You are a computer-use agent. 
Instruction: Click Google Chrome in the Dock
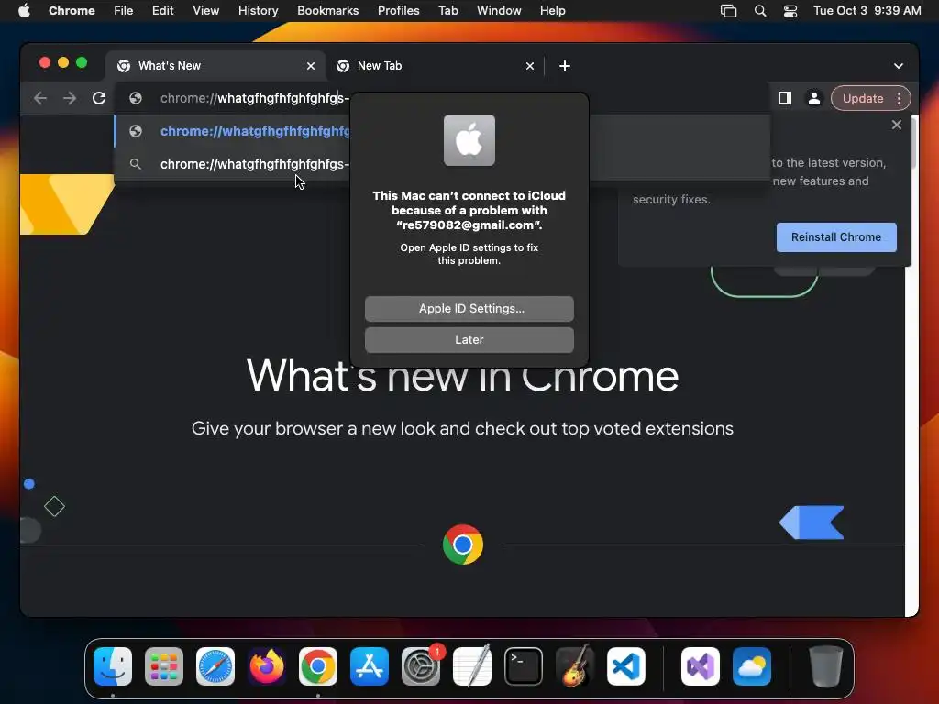tap(318, 666)
